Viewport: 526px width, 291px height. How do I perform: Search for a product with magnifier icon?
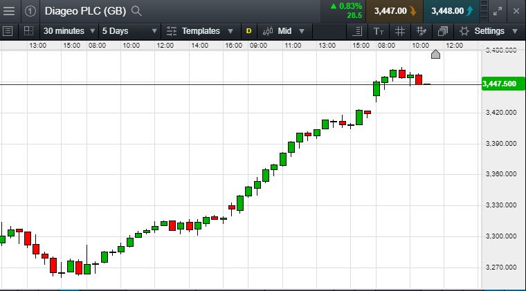point(136,11)
